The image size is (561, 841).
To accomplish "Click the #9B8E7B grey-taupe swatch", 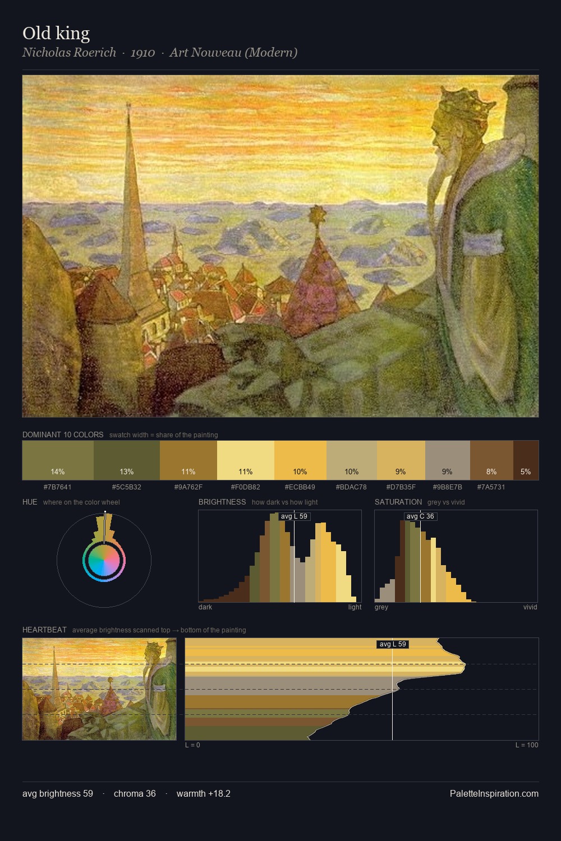I will click(448, 460).
